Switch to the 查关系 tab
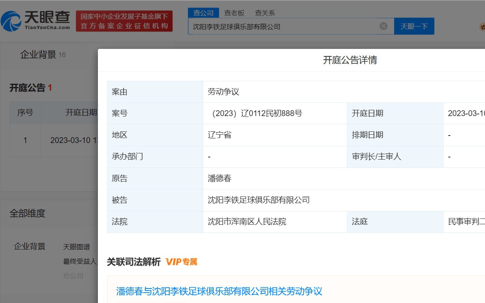This screenshot has width=485, height=303. (x=265, y=13)
